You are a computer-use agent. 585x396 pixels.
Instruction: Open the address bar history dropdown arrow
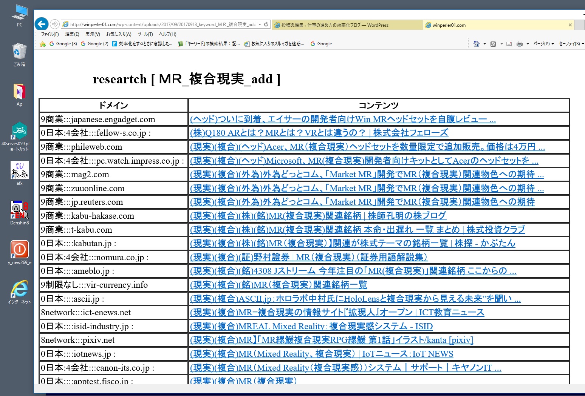tap(260, 25)
